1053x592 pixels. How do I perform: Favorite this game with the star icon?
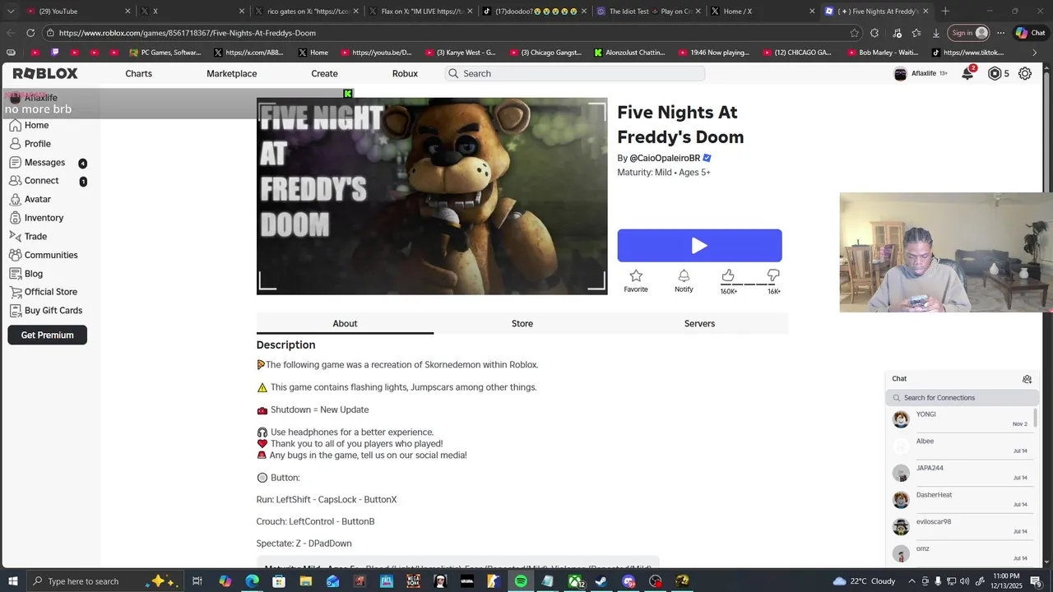click(636, 280)
